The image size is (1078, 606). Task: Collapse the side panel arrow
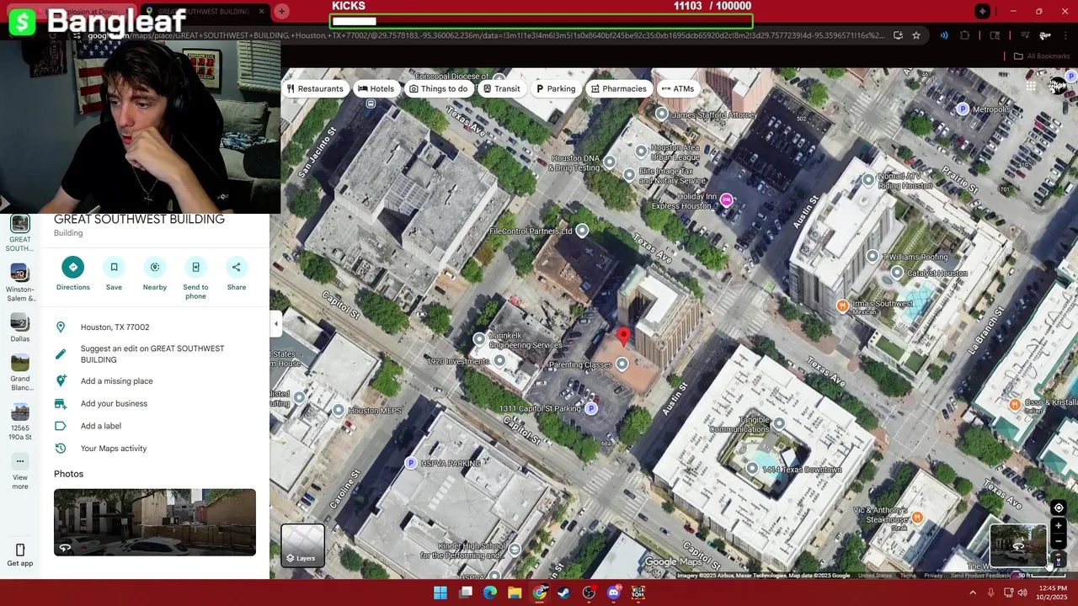click(275, 324)
